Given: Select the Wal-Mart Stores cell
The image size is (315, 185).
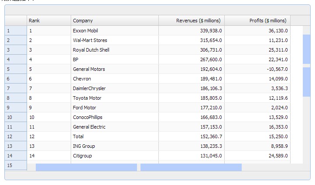Looking at the screenshot, I should pyautogui.click(x=114, y=40).
